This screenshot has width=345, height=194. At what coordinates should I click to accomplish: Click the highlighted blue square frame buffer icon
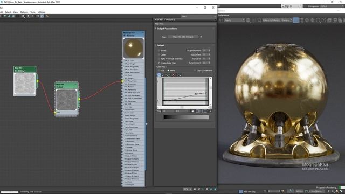[x=296, y=20]
